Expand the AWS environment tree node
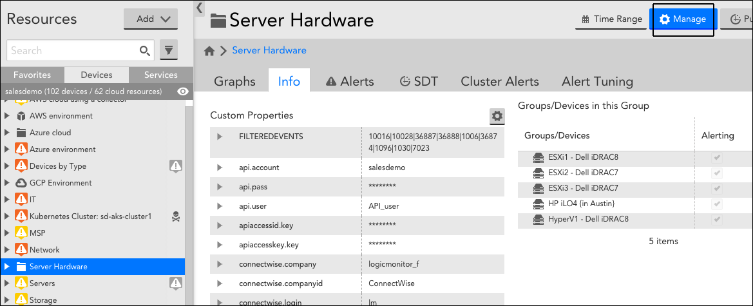 (6, 116)
